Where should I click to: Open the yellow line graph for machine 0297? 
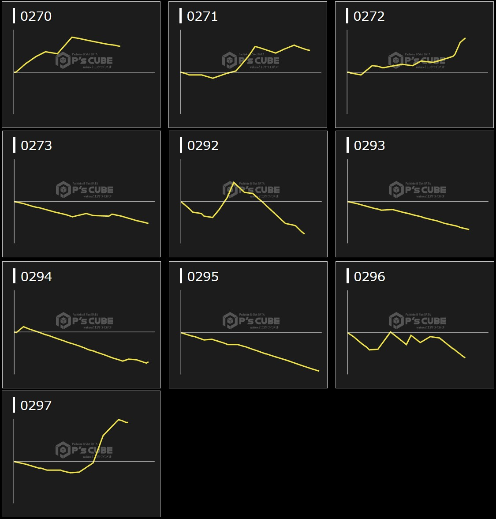point(104,436)
